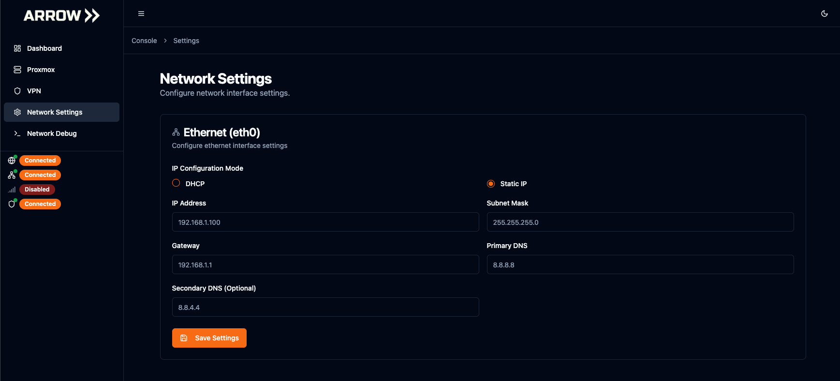Screen dimensions: 840x381
Task: Open Dashboard from the sidebar
Action: coord(44,48)
